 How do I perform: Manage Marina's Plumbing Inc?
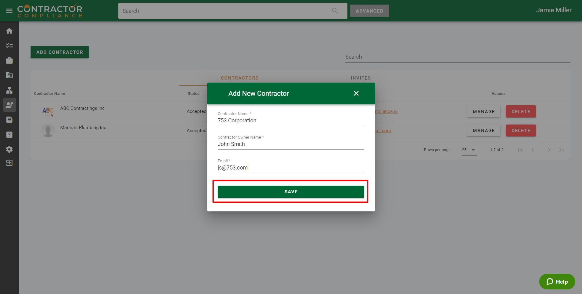(483, 131)
